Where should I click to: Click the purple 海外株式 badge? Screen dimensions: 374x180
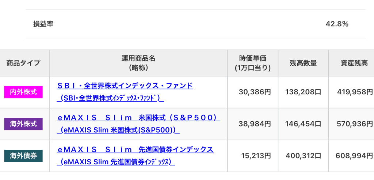(23, 124)
